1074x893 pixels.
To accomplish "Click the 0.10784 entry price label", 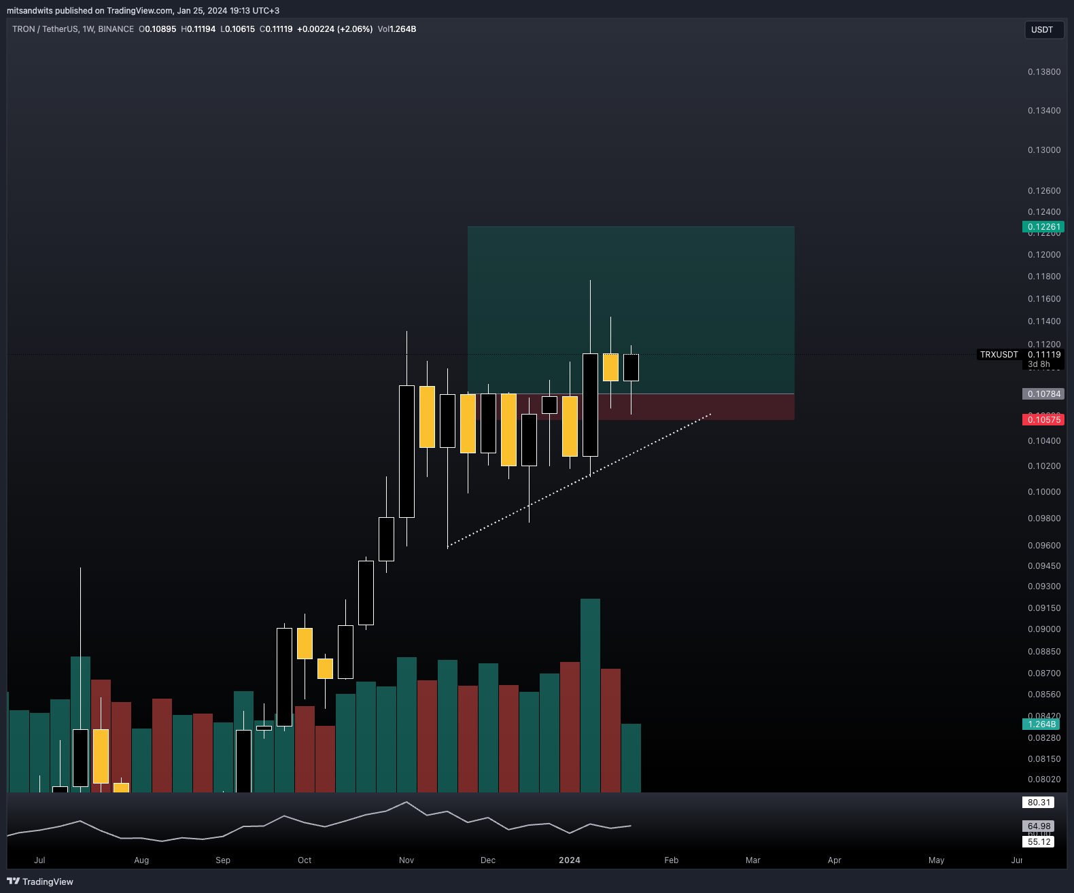I will [1043, 394].
